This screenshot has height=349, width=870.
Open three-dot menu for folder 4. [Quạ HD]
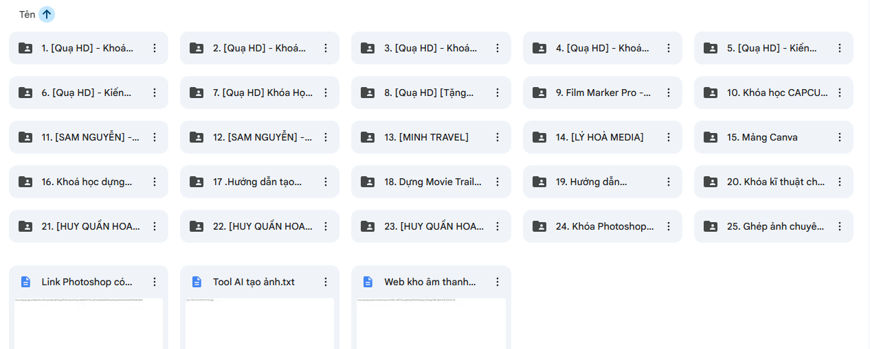point(669,48)
